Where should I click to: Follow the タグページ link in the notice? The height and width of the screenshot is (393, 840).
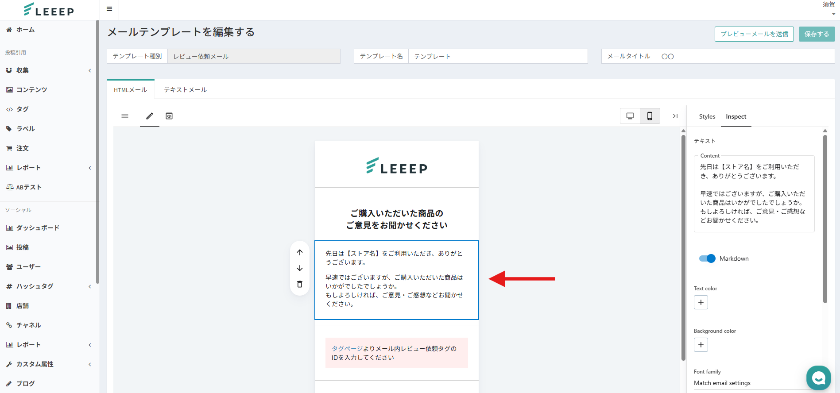click(347, 349)
